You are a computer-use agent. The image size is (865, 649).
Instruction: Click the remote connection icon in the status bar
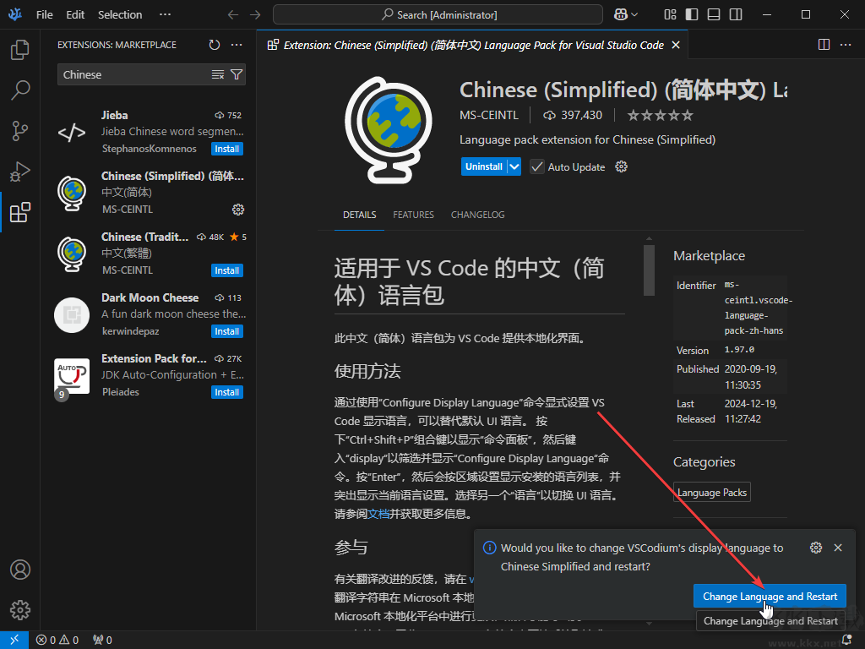point(14,640)
